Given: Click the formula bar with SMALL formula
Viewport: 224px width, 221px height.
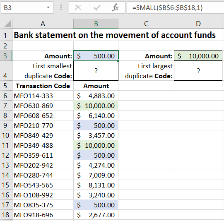Looking at the screenshot, I should (176, 7).
